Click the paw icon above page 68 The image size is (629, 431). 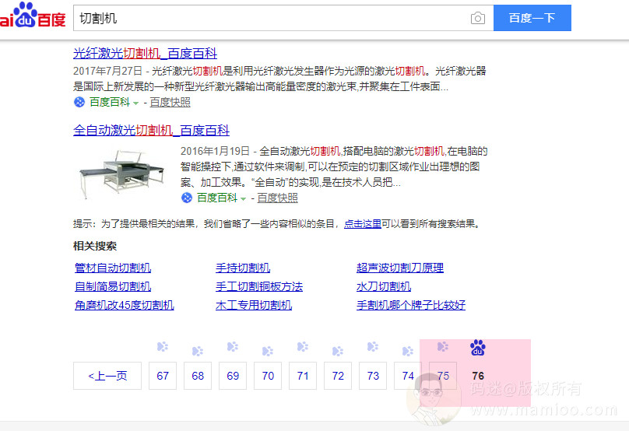click(x=198, y=351)
